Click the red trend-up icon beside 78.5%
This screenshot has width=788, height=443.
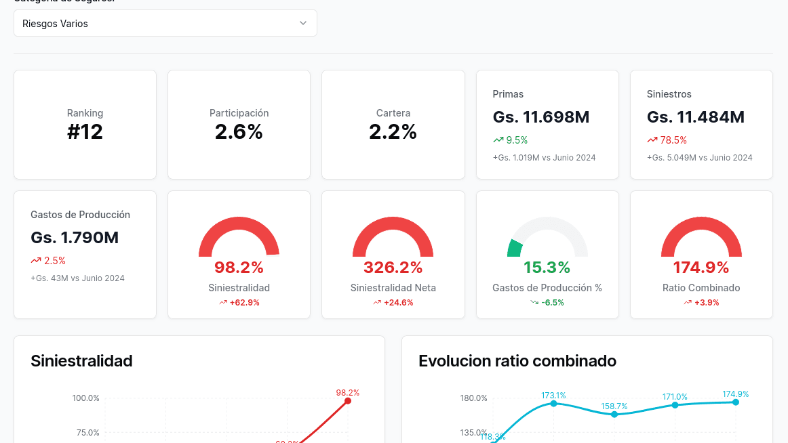coord(652,140)
